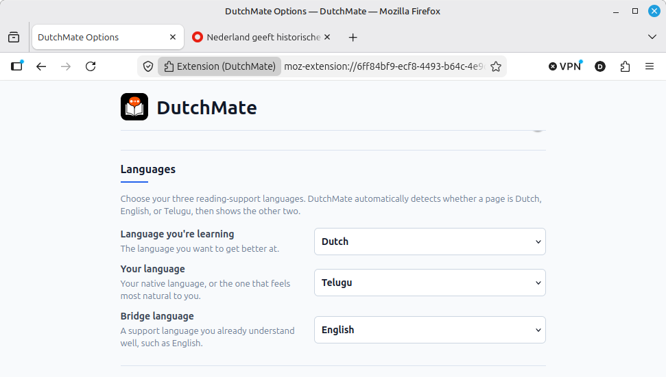Bookmark this page with the star icon
Viewport: 666px width, 377px height.
click(x=496, y=66)
